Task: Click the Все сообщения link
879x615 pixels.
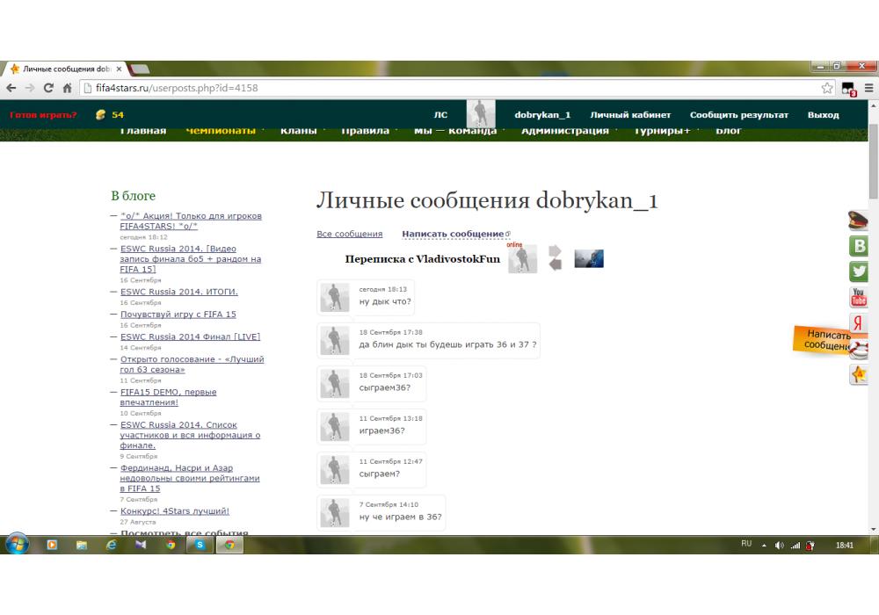Action: coord(349,234)
